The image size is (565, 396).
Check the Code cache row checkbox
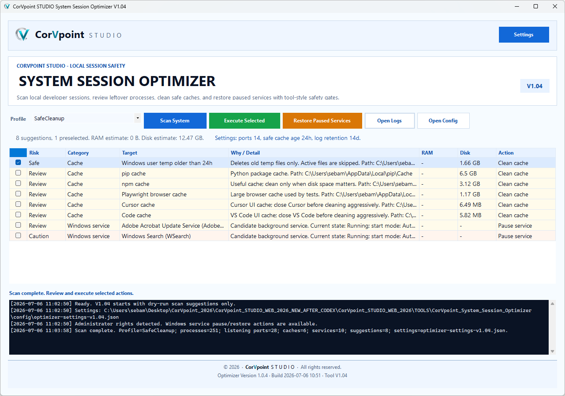tap(18, 215)
